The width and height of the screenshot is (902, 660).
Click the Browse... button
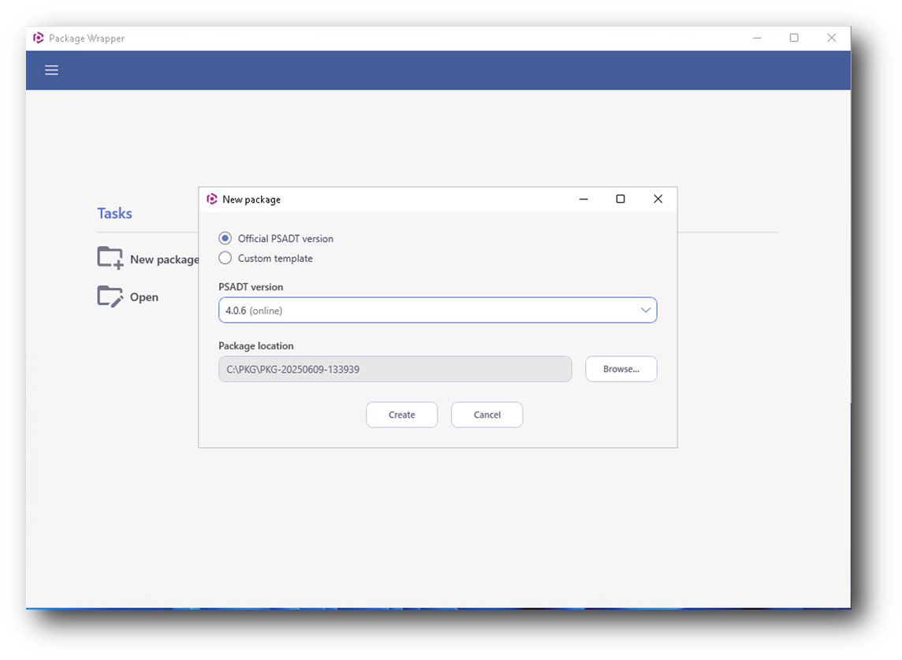coord(621,369)
